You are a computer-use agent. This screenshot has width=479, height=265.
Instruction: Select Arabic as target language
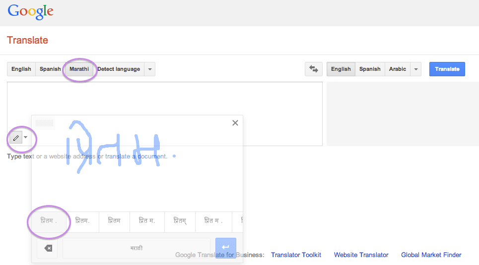398,69
